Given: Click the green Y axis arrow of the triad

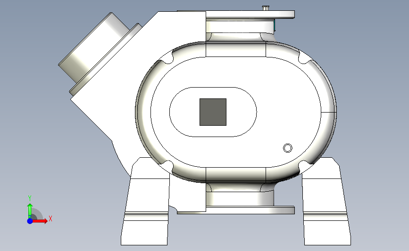Looking at the screenshot, I should point(30,211).
